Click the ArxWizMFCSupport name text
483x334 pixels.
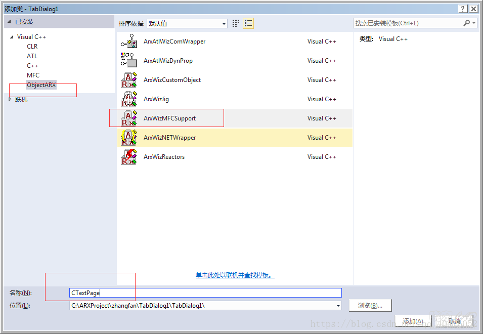pos(169,118)
